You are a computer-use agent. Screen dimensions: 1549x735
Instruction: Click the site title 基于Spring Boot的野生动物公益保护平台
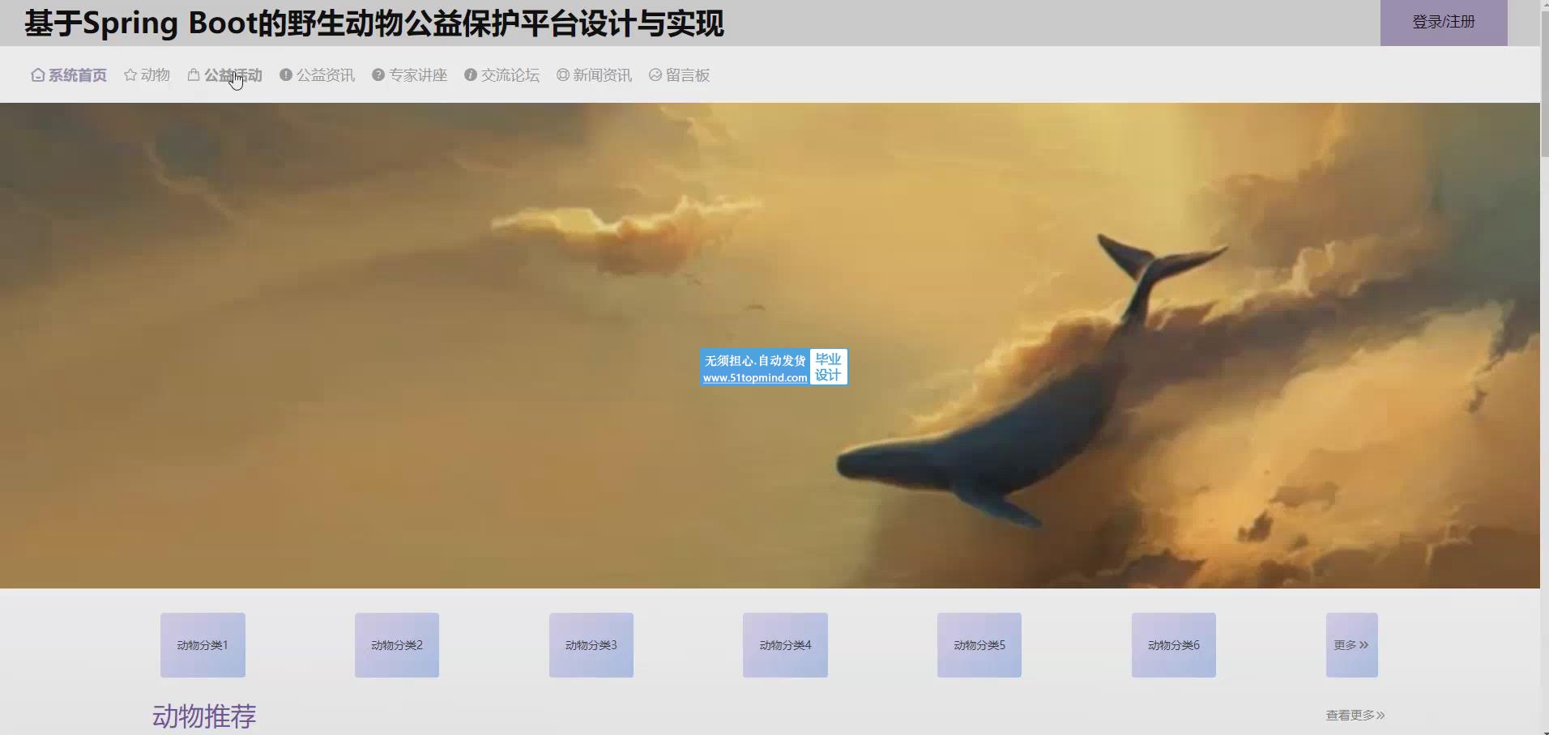pos(374,23)
